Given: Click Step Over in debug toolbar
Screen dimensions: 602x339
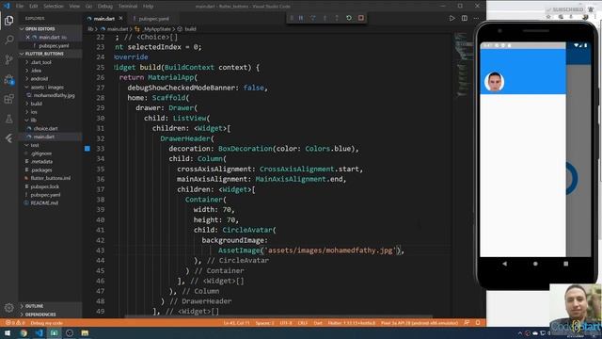Looking at the screenshot, I should 313,18.
